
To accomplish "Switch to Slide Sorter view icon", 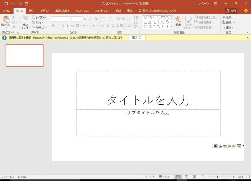I will tap(186, 177).
